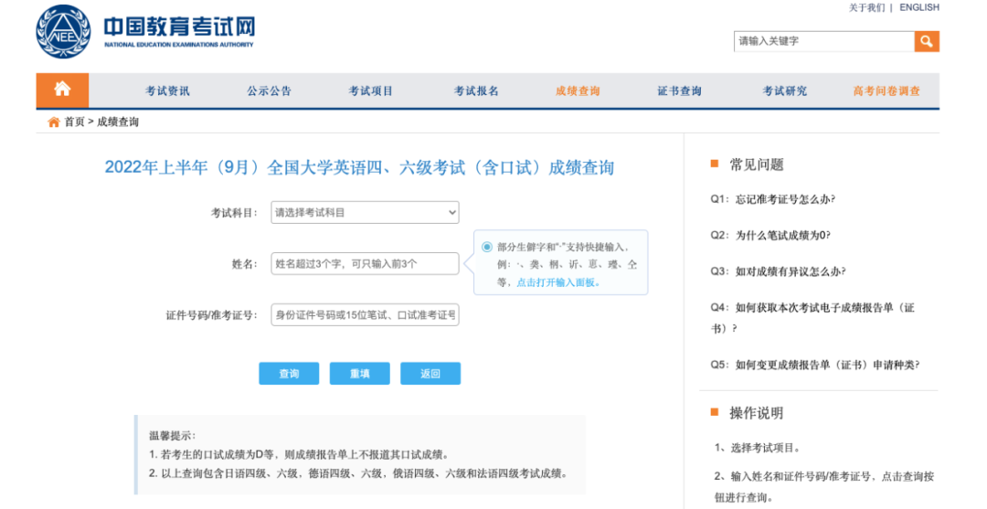The width and height of the screenshot is (987, 509).
Task: Click the orange search magnifier button
Action: (x=927, y=41)
